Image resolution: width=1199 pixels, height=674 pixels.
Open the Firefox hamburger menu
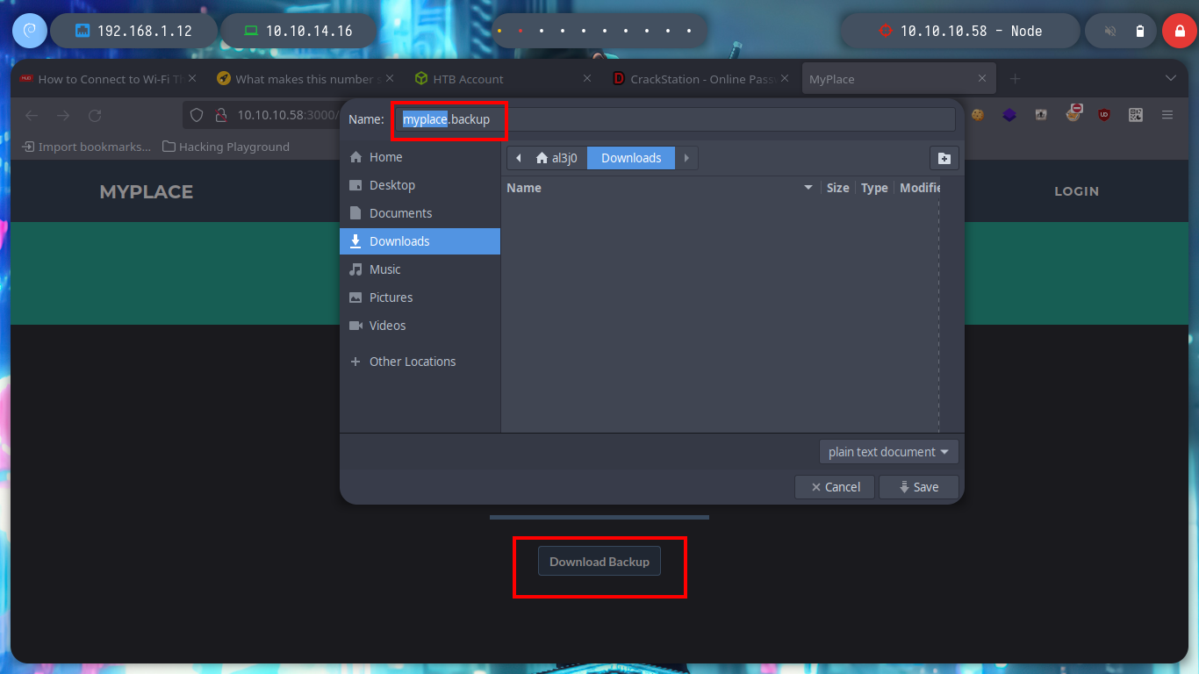[1167, 114]
